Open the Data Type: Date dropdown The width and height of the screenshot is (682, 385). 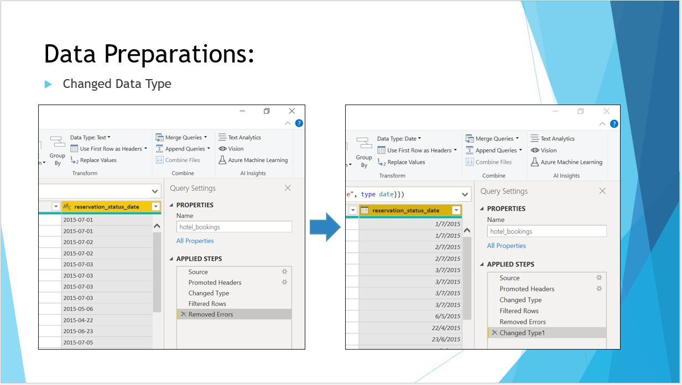399,139
